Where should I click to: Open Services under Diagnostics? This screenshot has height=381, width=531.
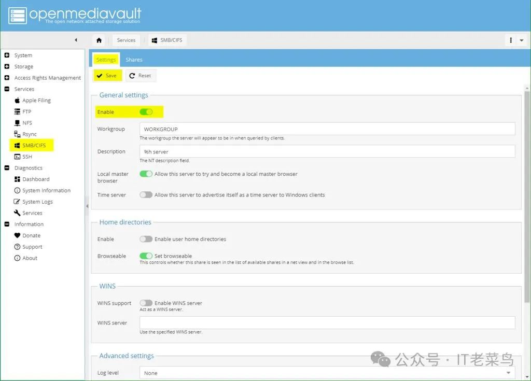(28, 213)
